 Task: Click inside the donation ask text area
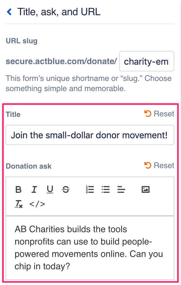(x=90, y=248)
